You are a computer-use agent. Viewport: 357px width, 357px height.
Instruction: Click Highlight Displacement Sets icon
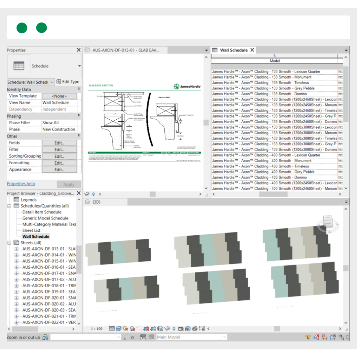[195, 329]
